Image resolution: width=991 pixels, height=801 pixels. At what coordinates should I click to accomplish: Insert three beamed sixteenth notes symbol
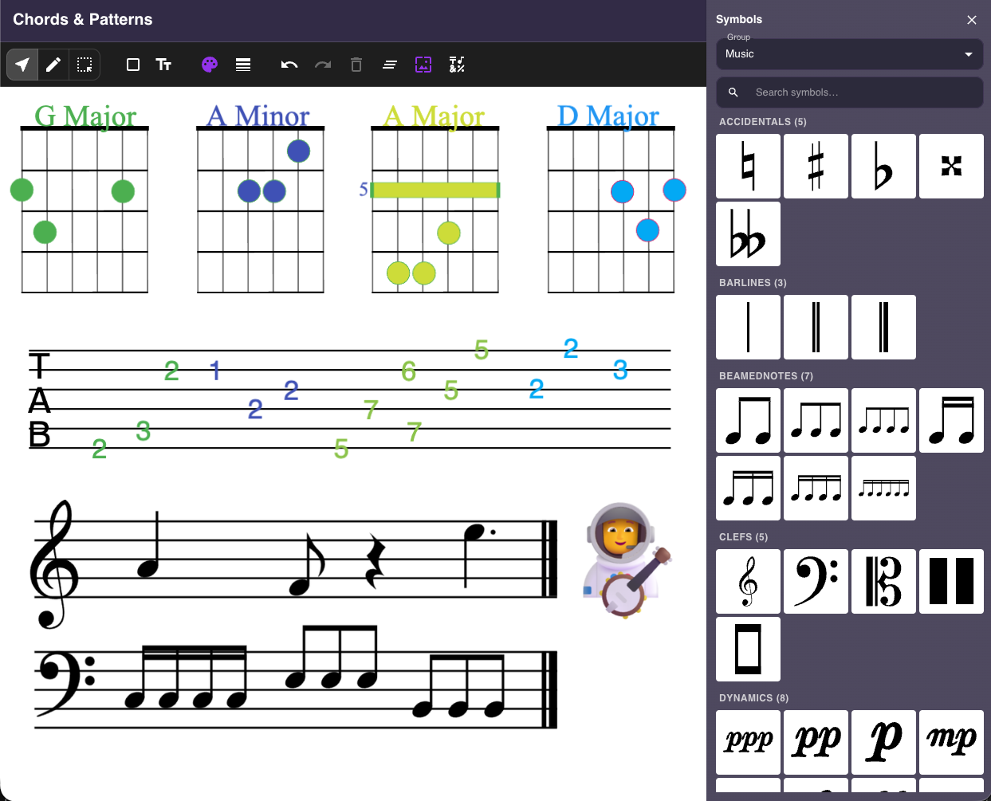[x=748, y=488]
